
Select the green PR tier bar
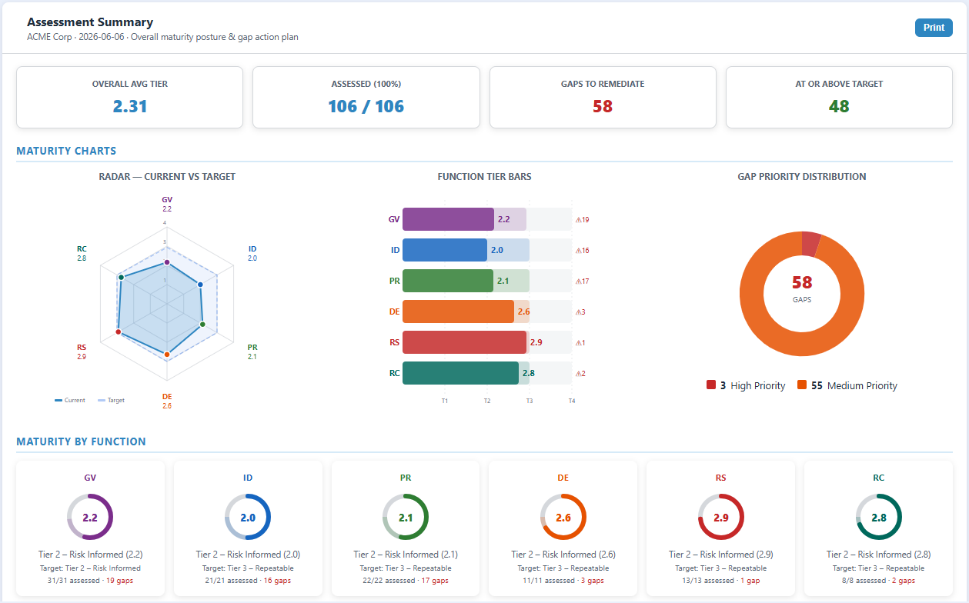click(447, 281)
